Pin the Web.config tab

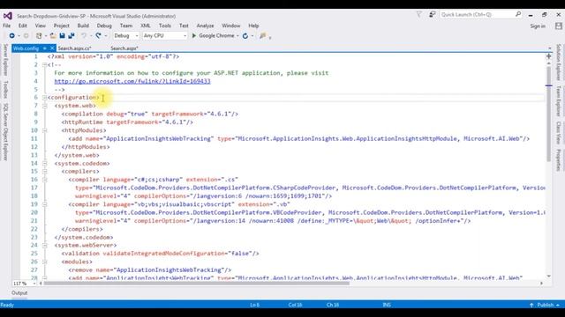(x=45, y=48)
